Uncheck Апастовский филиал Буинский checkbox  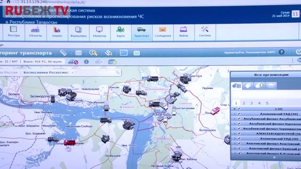pyautogui.click(x=239, y=148)
